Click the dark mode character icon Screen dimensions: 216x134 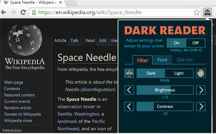pyautogui.click(x=129, y=73)
